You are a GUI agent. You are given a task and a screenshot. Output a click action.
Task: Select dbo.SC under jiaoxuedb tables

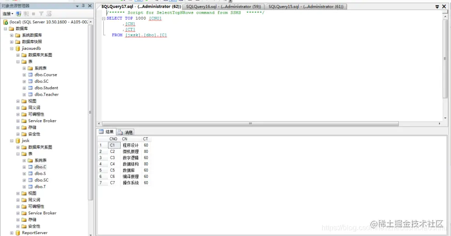[42, 81]
